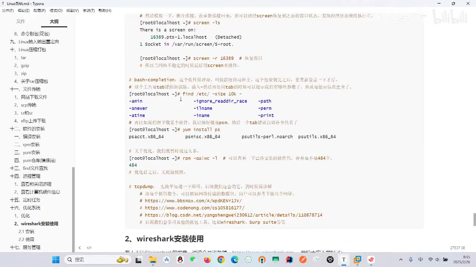This screenshot has width=476, height=267.
Task: Open Wi-Fi network settings in tray
Action: pos(431,260)
